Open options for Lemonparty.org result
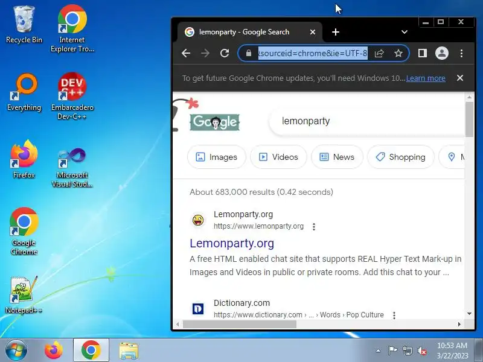483x362 pixels. click(314, 227)
